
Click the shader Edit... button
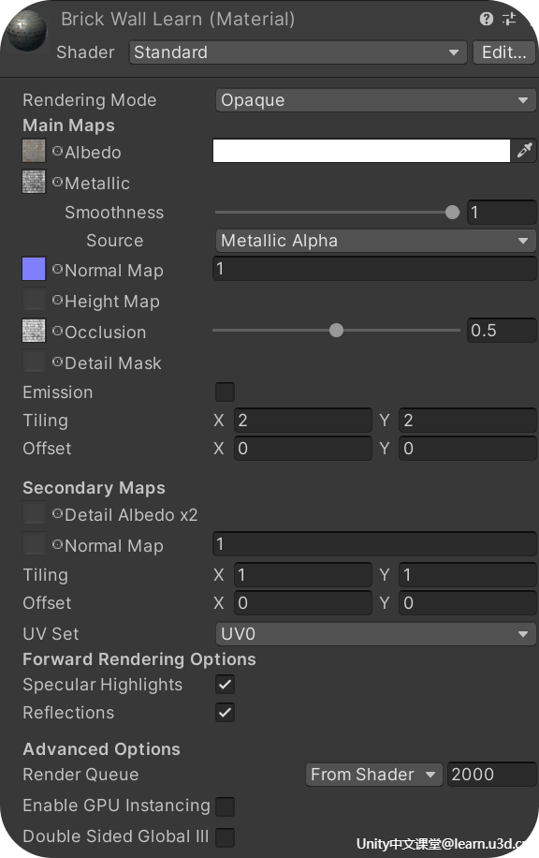[503, 52]
